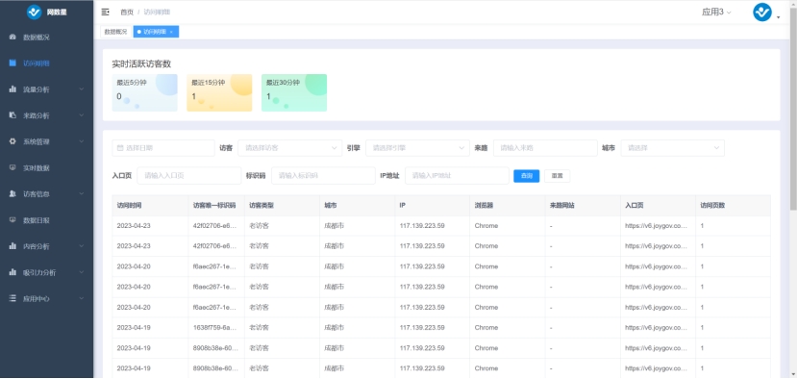The width and height of the screenshot is (798, 379).
Task: Focus the 请输入IP地址 input field
Action: tap(457, 175)
